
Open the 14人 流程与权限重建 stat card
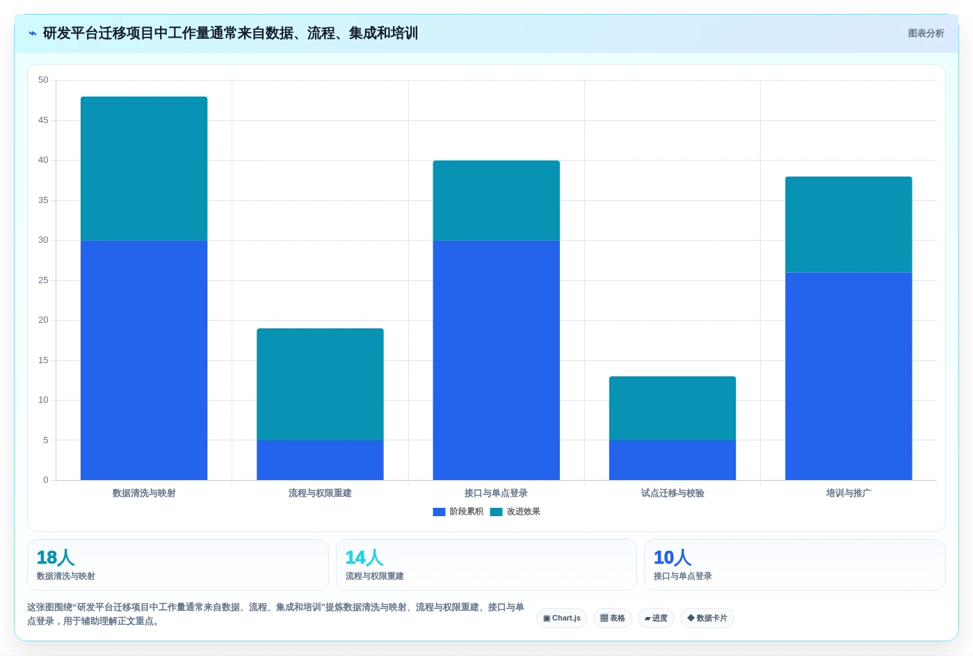point(486,565)
